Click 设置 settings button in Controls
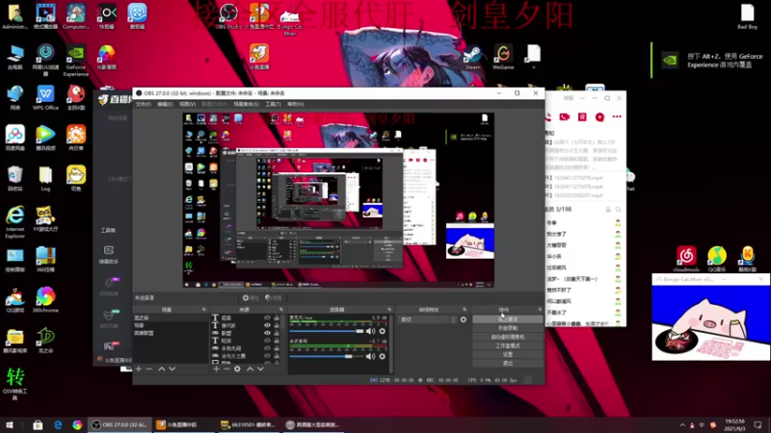The height and width of the screenshot is (433, 771). click(x=508, y=354)
